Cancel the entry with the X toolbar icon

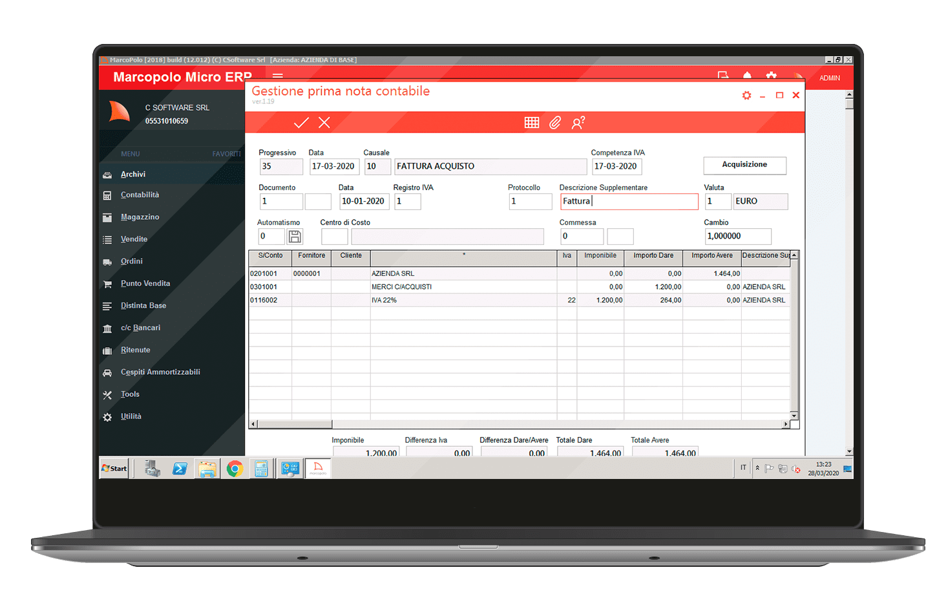click(324, 123)
